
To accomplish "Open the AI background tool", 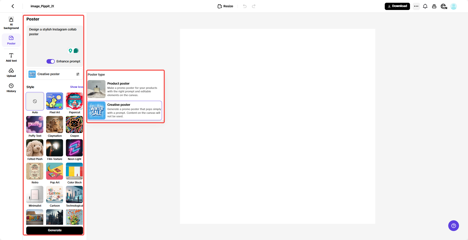I will point(11,23).
